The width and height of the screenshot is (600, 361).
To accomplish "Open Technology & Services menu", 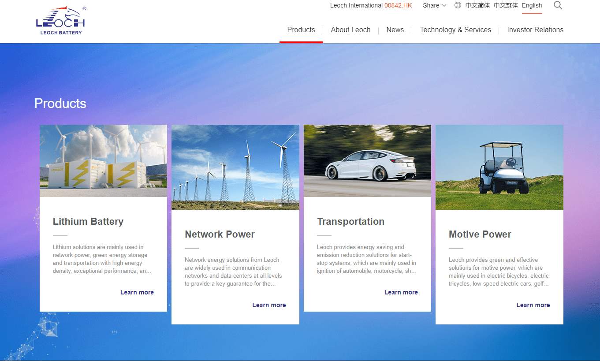I will click(x=455, y=30).
